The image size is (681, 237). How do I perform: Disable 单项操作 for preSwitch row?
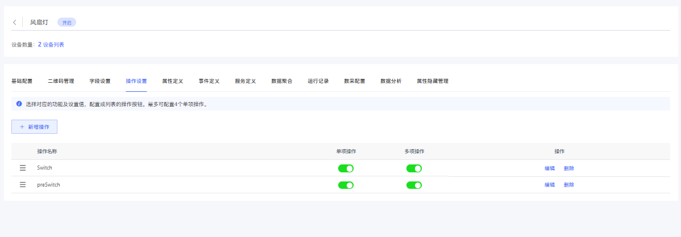tap(346, 185)
